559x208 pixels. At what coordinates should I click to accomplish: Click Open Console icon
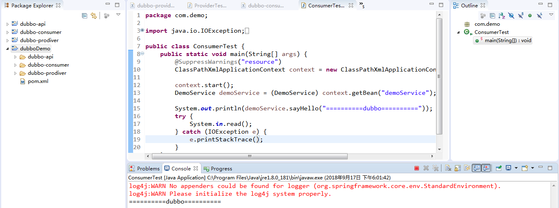(525, 168)
